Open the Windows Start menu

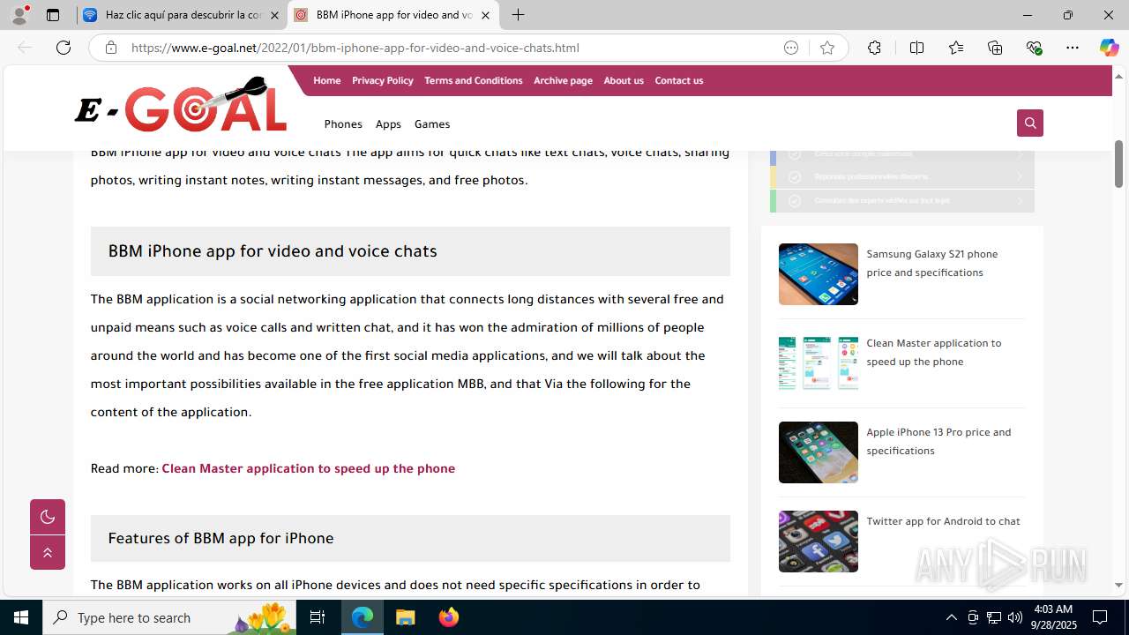(21, 617)
